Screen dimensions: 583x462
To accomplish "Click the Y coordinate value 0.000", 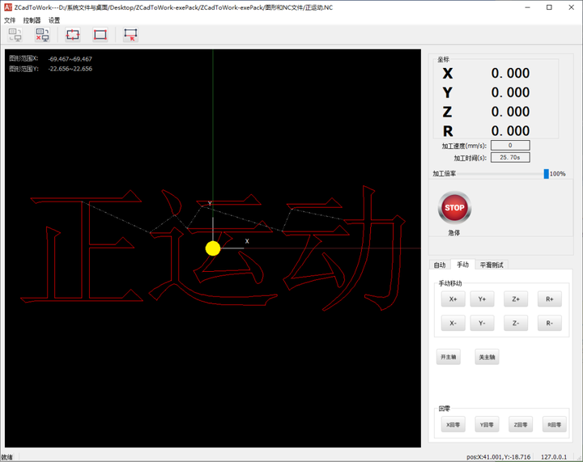I will 510,92.
